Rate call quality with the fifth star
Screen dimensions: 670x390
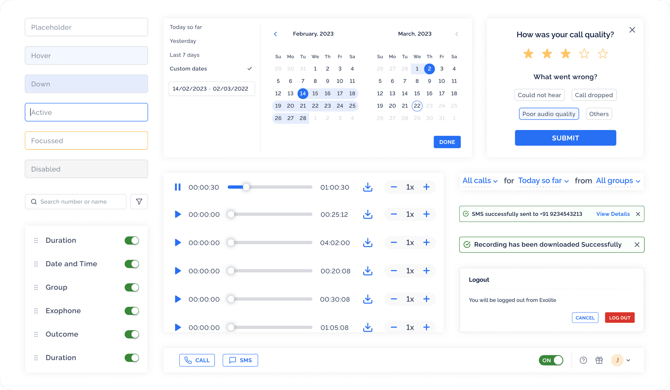(602, 54)
